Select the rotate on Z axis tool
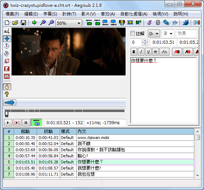 click(x=7, y=46)
